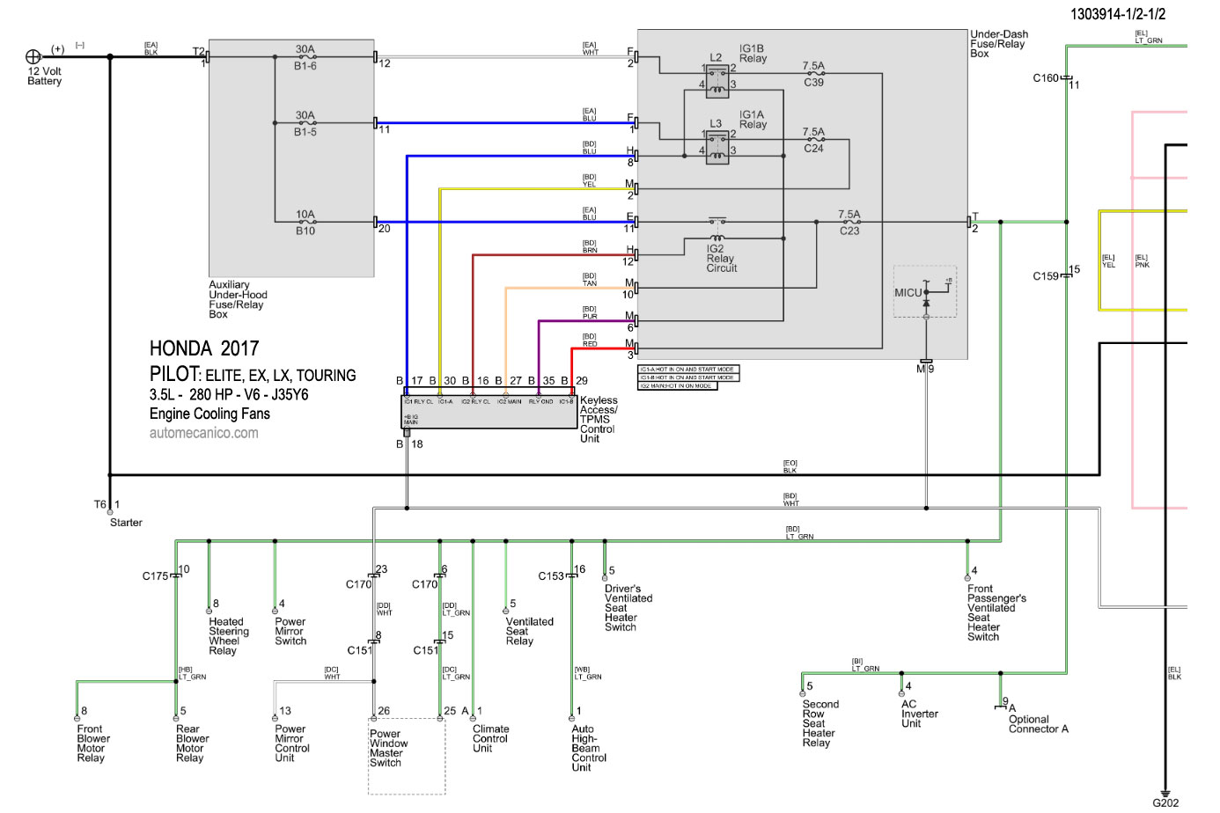
Task: Click the Keyless Access/TPMS Control Unit box
Action: 489,413
